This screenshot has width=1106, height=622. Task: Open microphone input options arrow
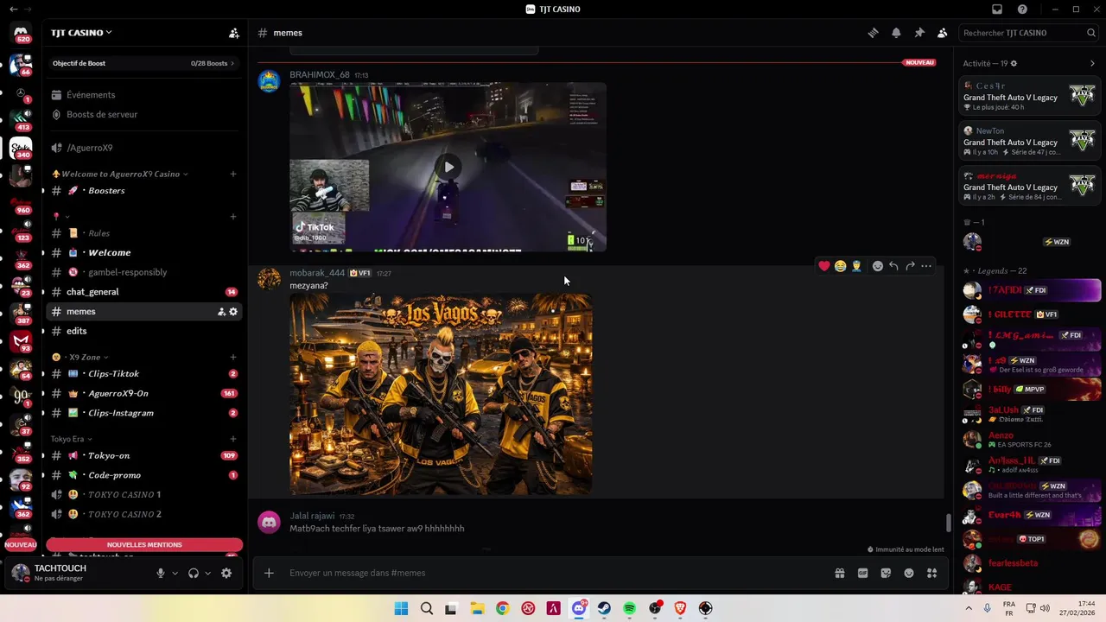pyautogui.click(x=175, y=574)
